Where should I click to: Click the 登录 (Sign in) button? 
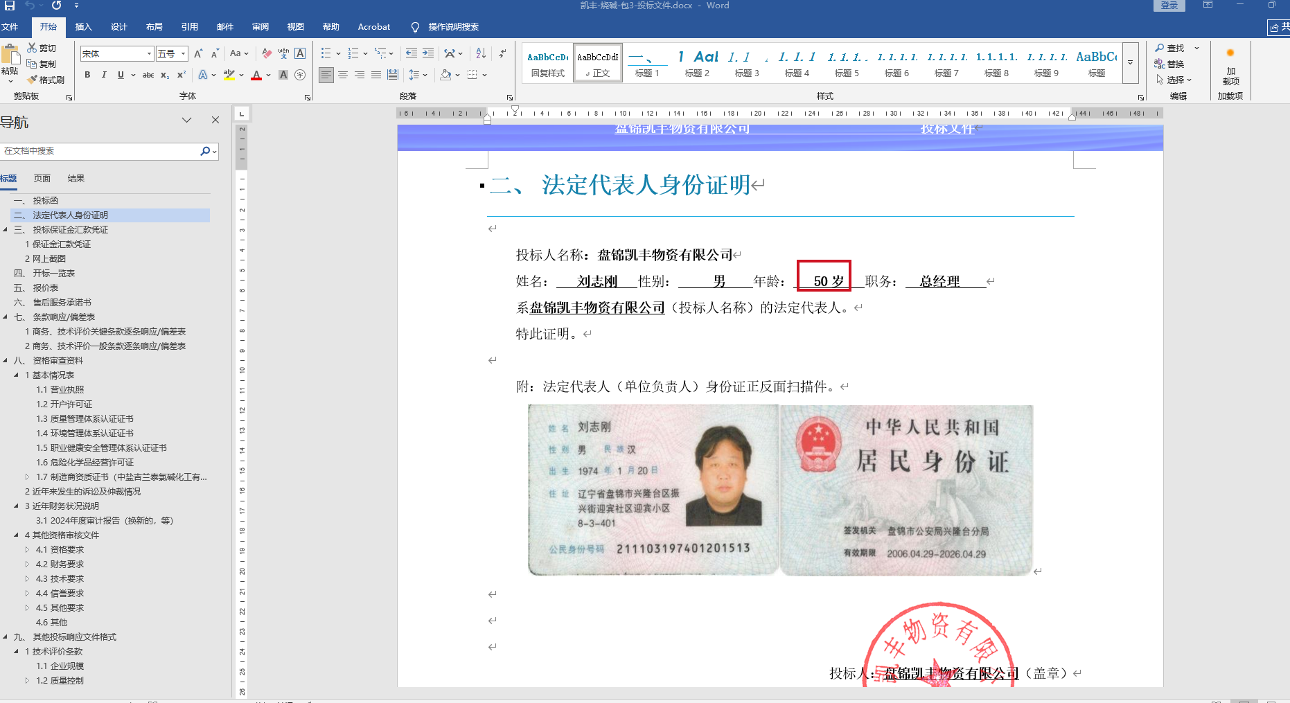click(1169, 6)
